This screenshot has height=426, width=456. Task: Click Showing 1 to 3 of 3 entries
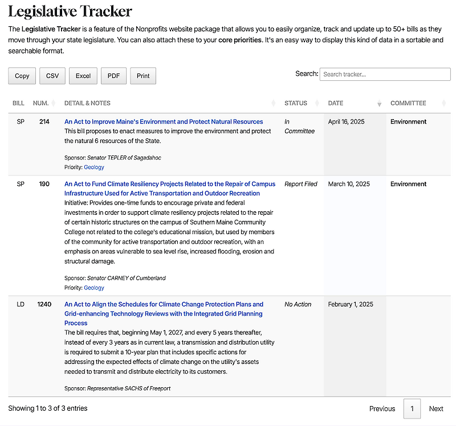[48, 408]
